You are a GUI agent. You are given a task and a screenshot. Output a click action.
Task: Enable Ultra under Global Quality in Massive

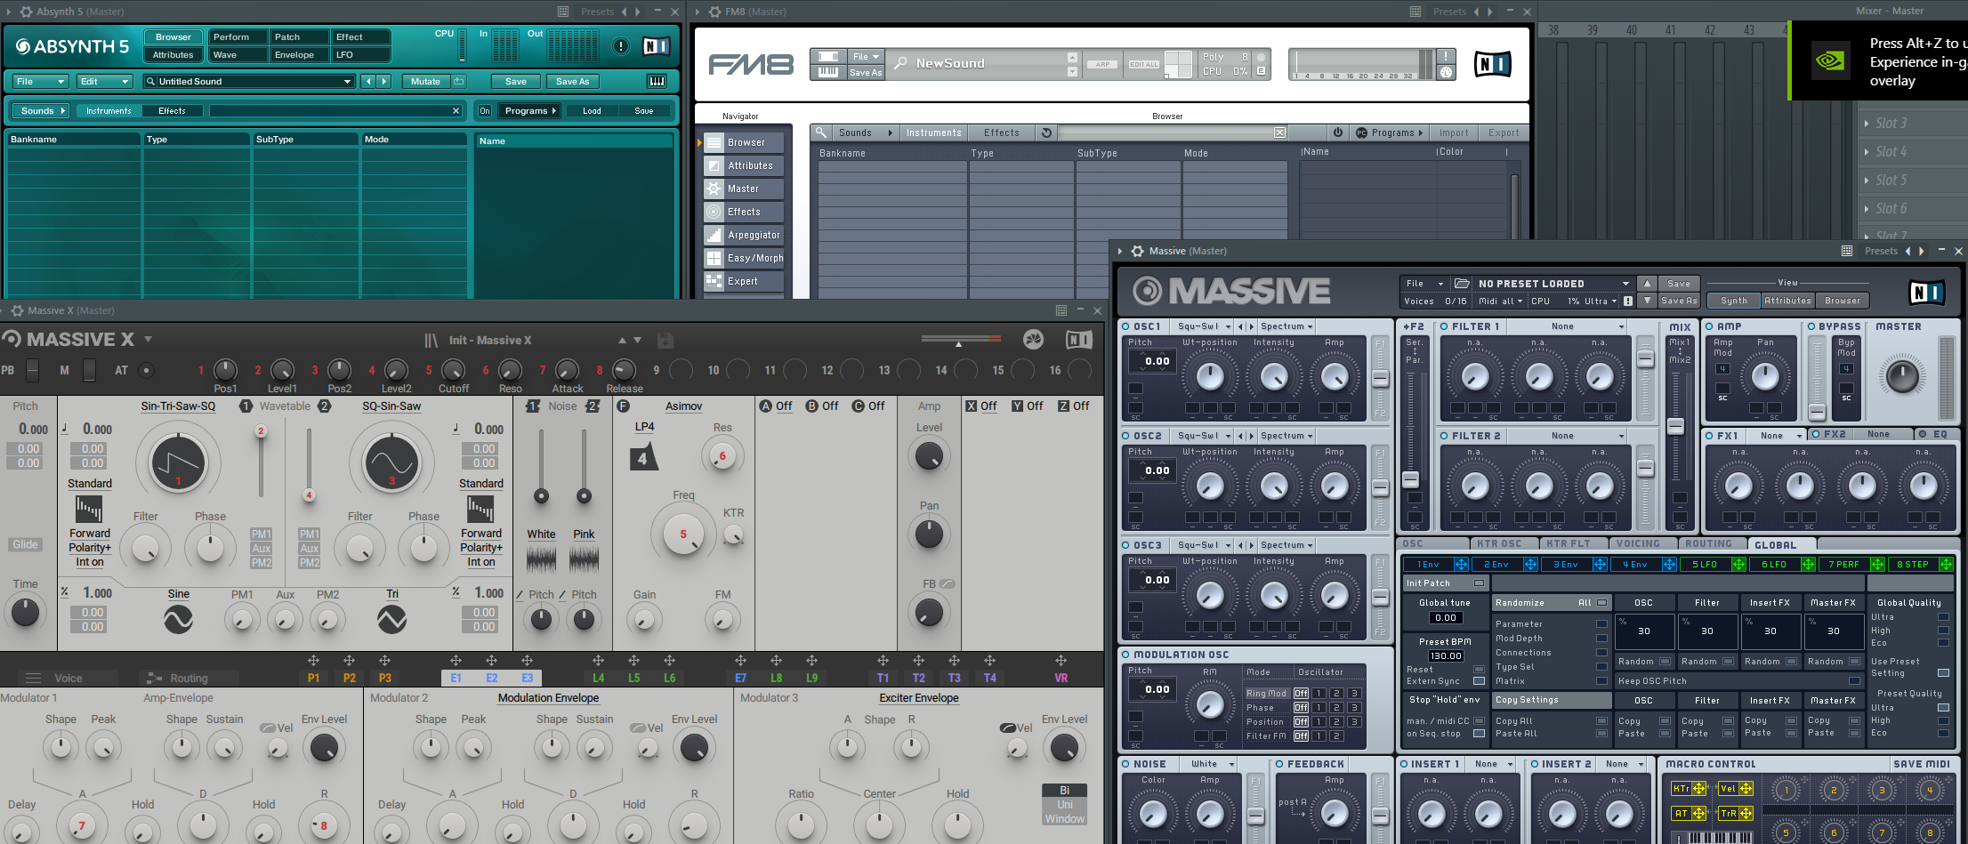tap(1943, 616)
